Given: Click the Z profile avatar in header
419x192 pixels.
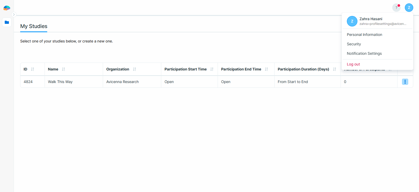Looking at the screenshot, I should pyautogui.click(x=409, y=8).
